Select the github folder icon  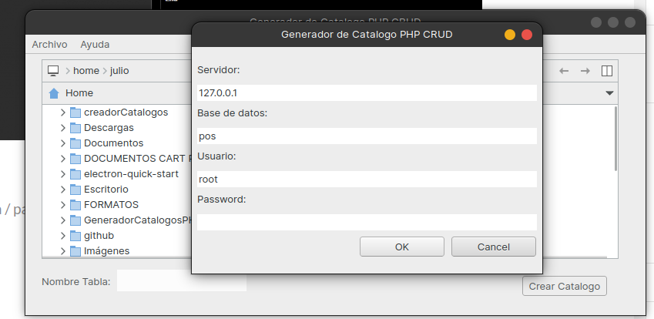click(x=75, y=236)
